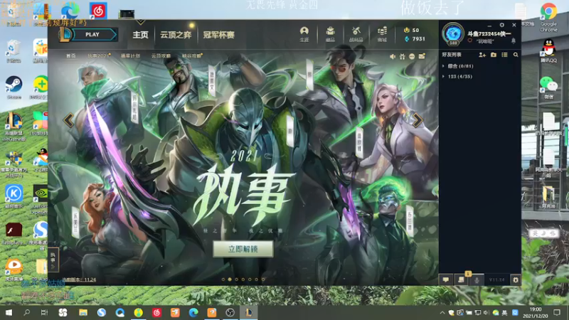Expand the 执事 side tab at left edge

click(53, 260)
